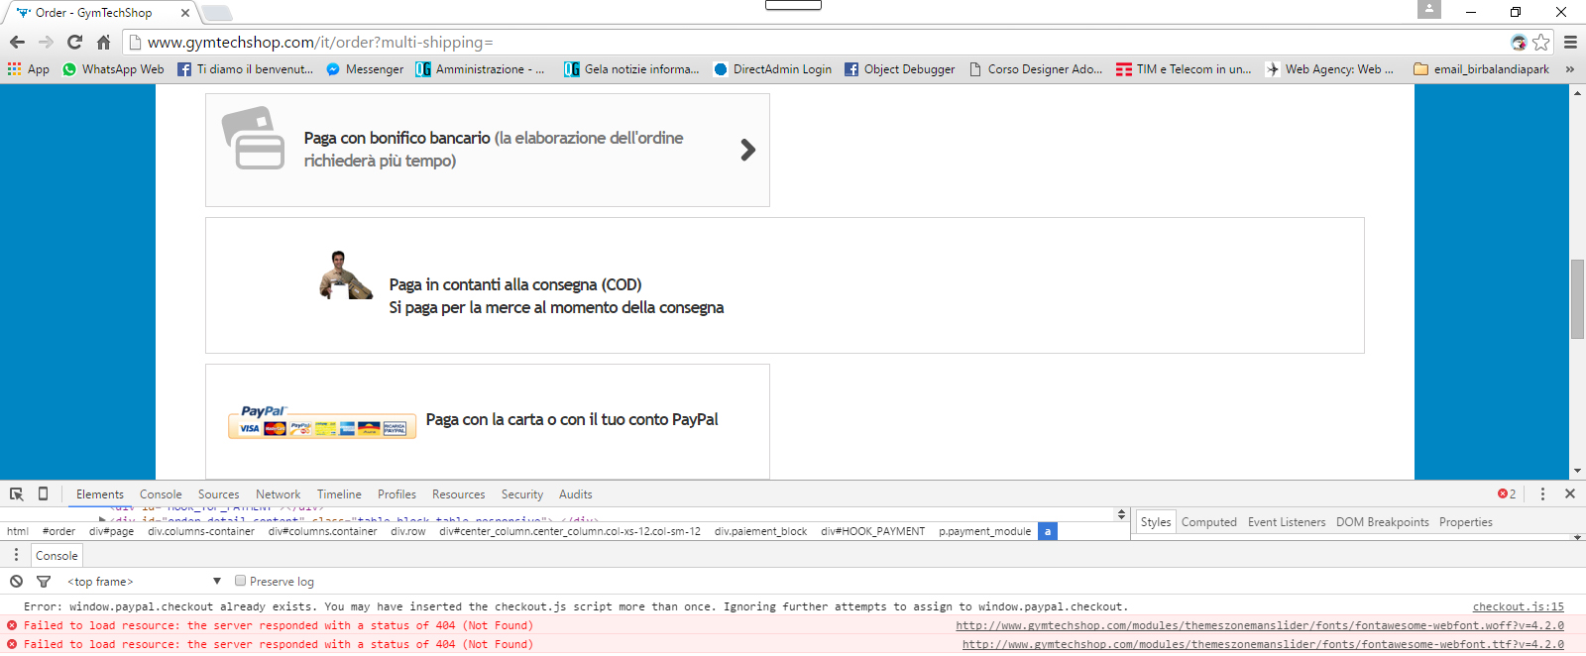Image resolution: width=1586 pixels, height=656 pixels.
Task: Switch to the Network DevTools tab
Action: point(278,494)
